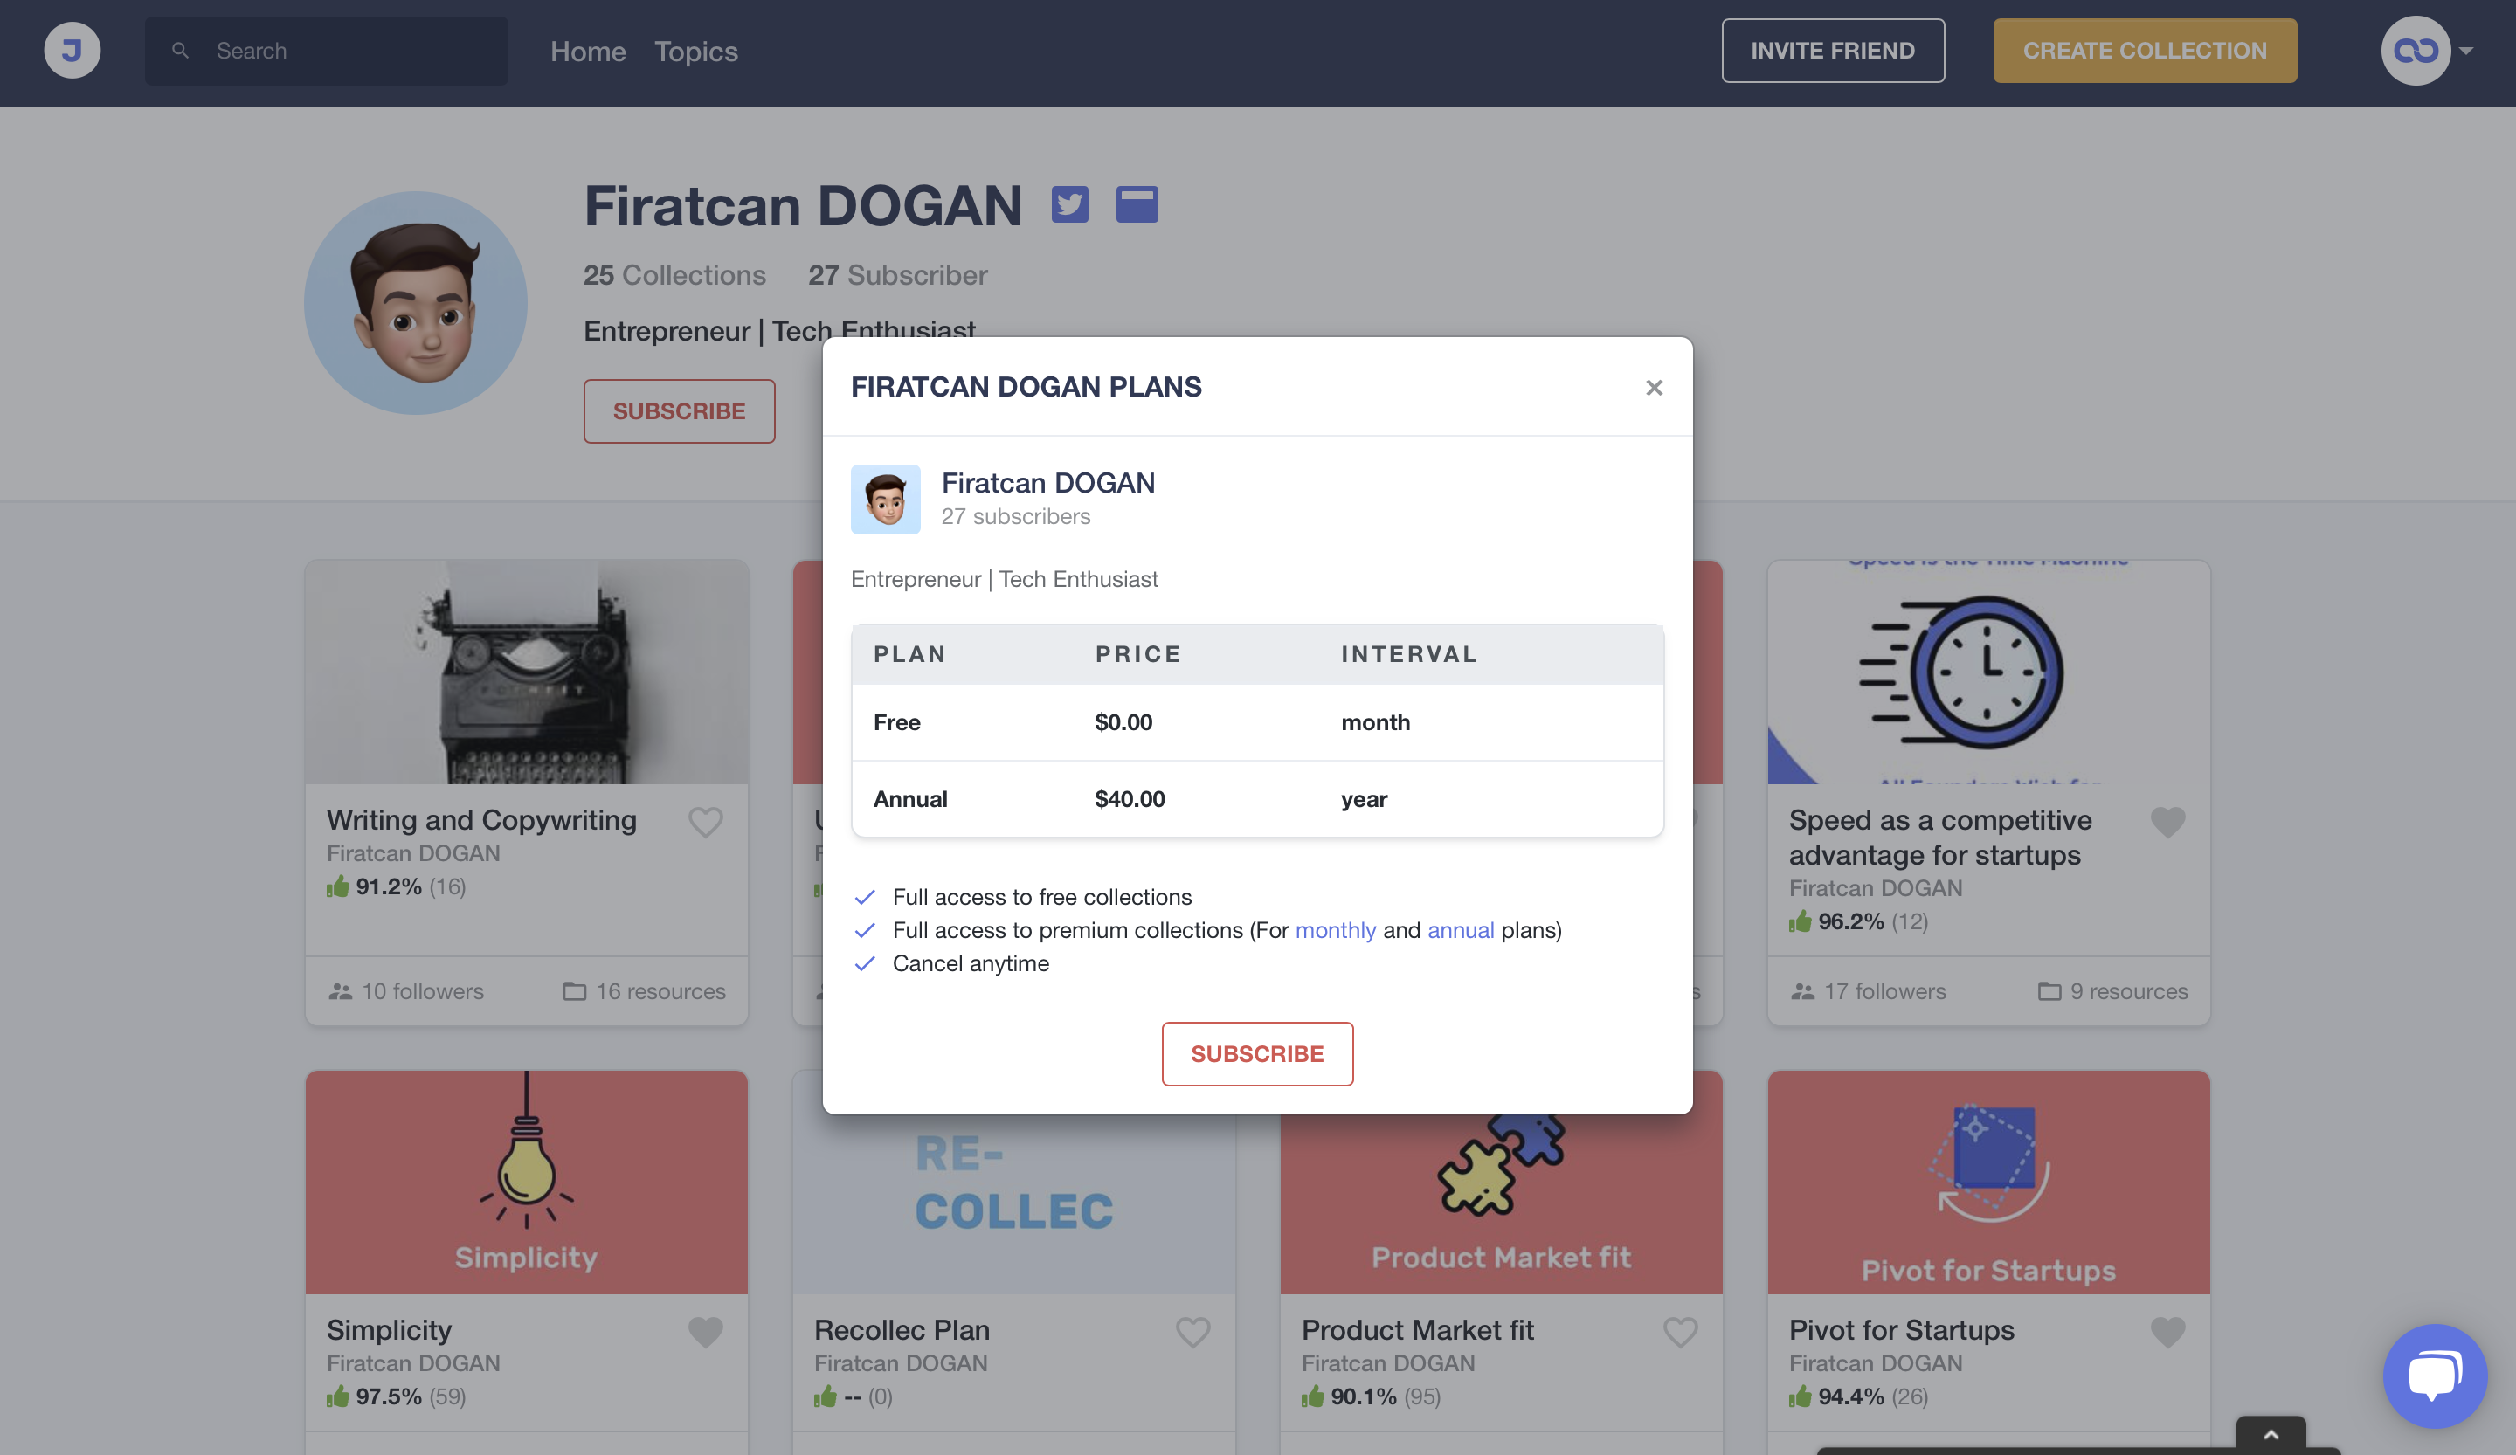The image size is (2516, 1455).
Task: Click the scroll-to-top chevron arrow
Action: [2271, 1434]
